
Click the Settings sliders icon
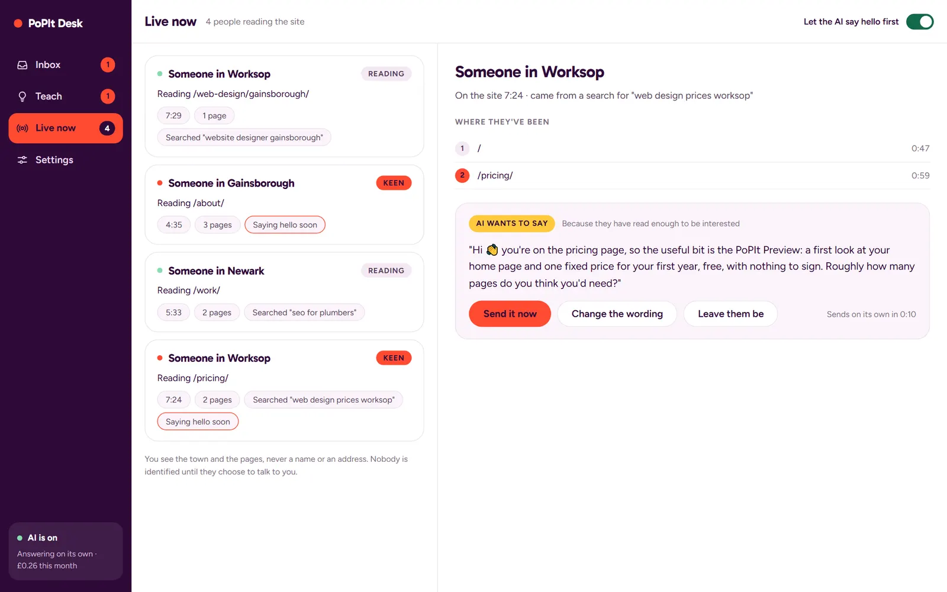tap(22, 160)
